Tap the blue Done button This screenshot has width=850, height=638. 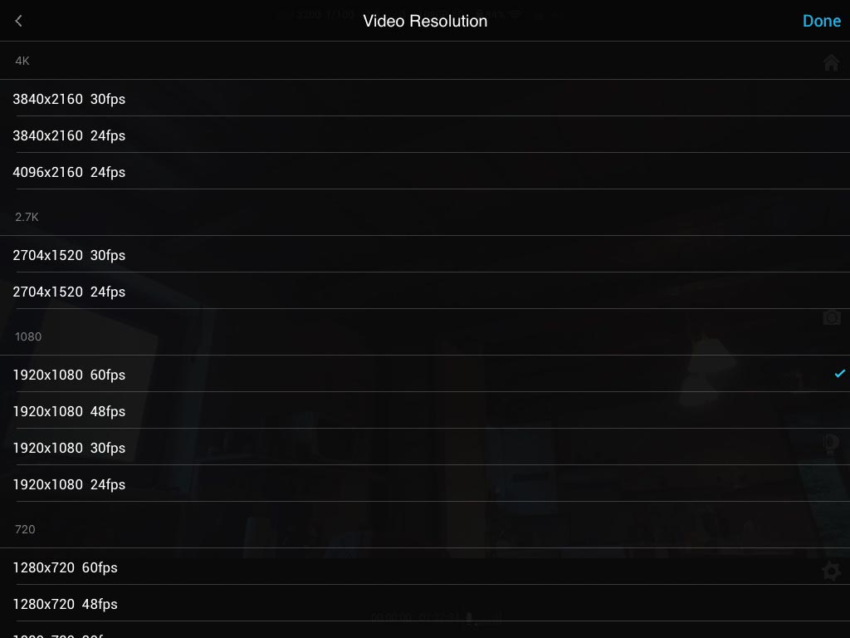pos(821,21)
